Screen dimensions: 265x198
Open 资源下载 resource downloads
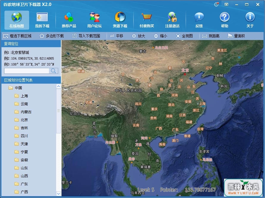(x=120, y=20)
